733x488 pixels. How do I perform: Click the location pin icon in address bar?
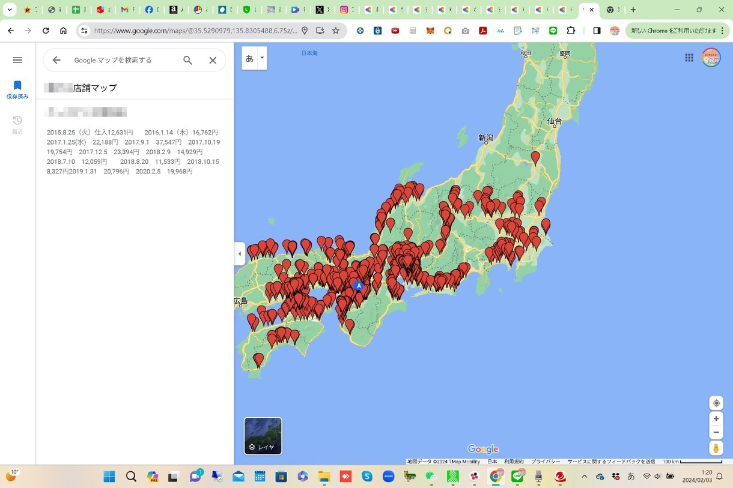tap(305, 31)
